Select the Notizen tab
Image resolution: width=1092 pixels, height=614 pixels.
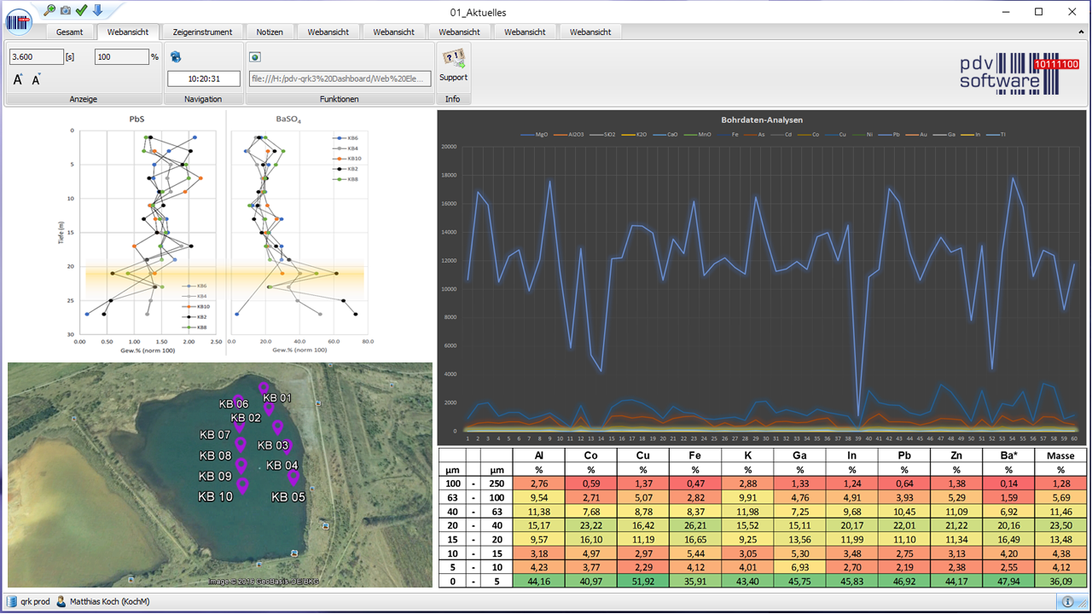[x=270, y=32]
